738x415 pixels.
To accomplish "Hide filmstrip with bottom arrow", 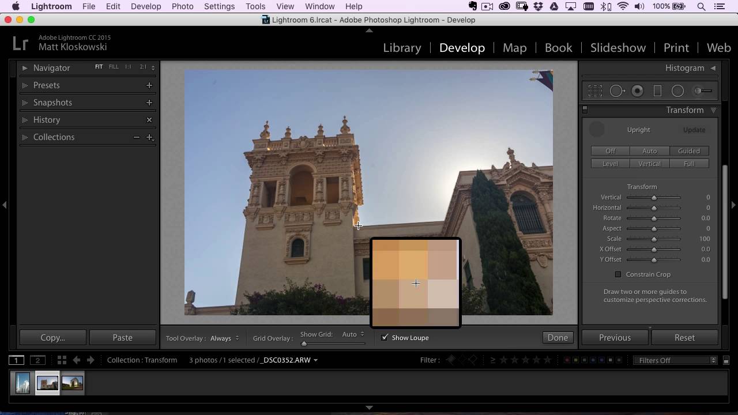I will [x=369, y=408].
